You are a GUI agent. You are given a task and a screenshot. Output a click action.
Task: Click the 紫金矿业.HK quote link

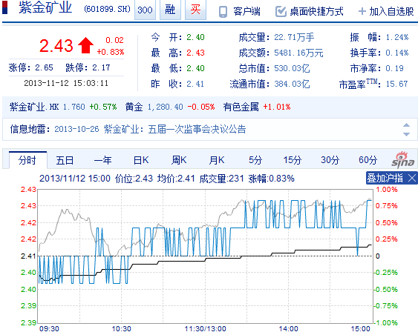34,107
